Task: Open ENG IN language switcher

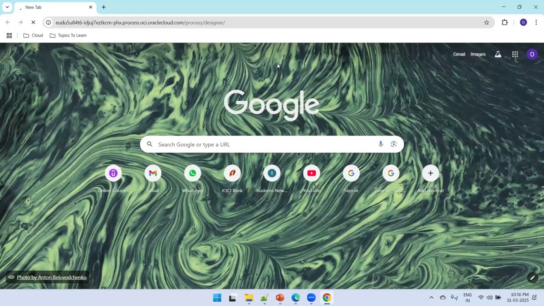Action: point(467,297)
